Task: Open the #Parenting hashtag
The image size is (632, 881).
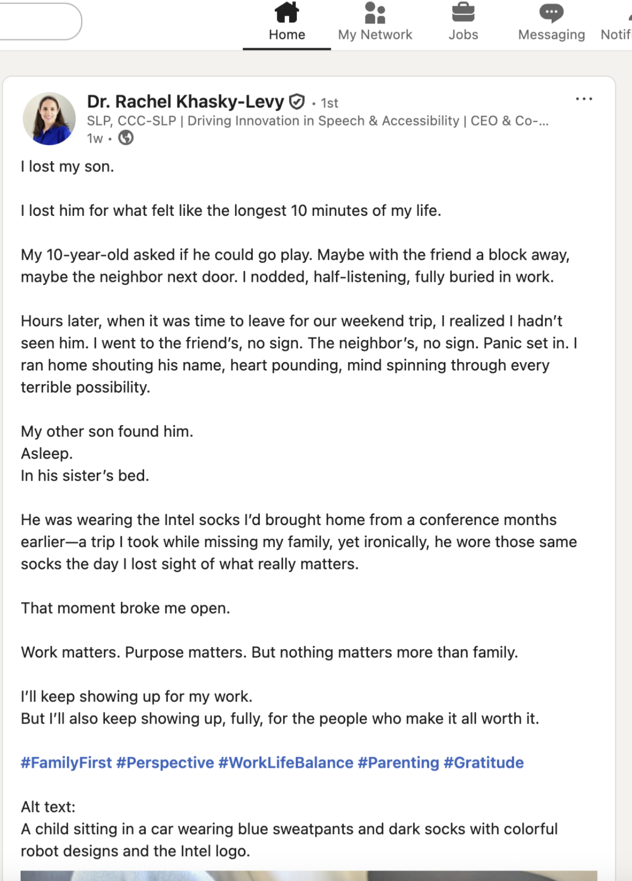Action: coord(398,763)
